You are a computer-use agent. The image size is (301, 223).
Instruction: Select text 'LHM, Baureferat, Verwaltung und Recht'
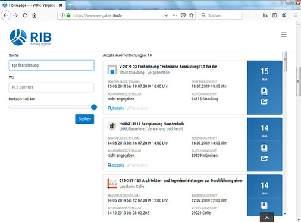(151, 129)
